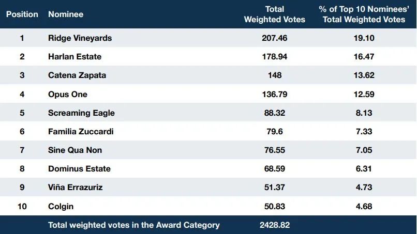417x234 pixels.
Task: Select the 148 votes cell for Catena Zapata
Action: point(274,75)
